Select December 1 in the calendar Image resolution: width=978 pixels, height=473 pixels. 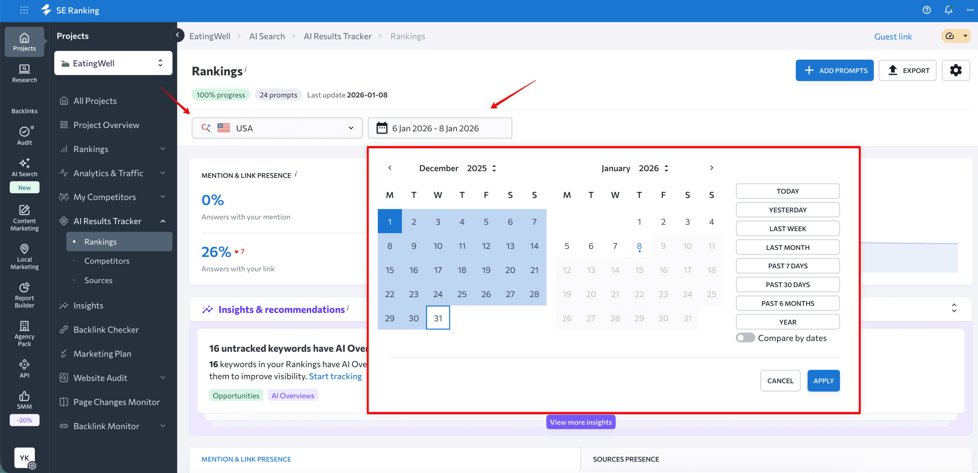[x=390, y=221]
